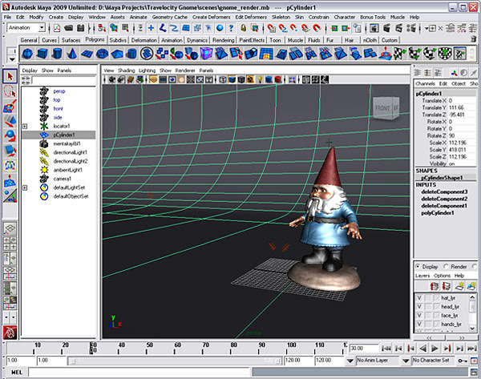
Task: Click the help question mark icon
Action: tap(231, 28)
